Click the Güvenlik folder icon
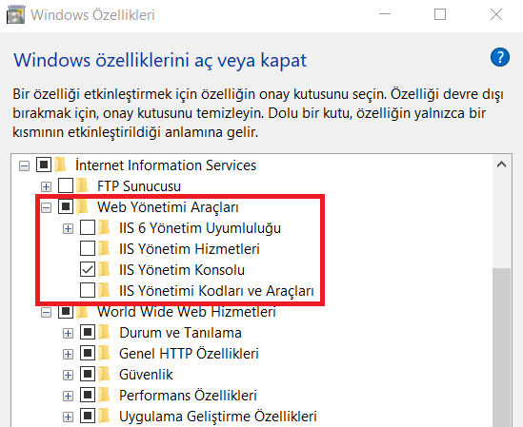Image resolution: width=523 pixels, height=427 pixels. (105, 375)
